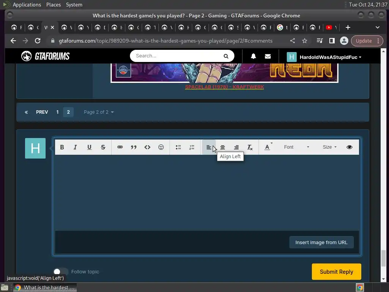Go to the PREV page

42,112
